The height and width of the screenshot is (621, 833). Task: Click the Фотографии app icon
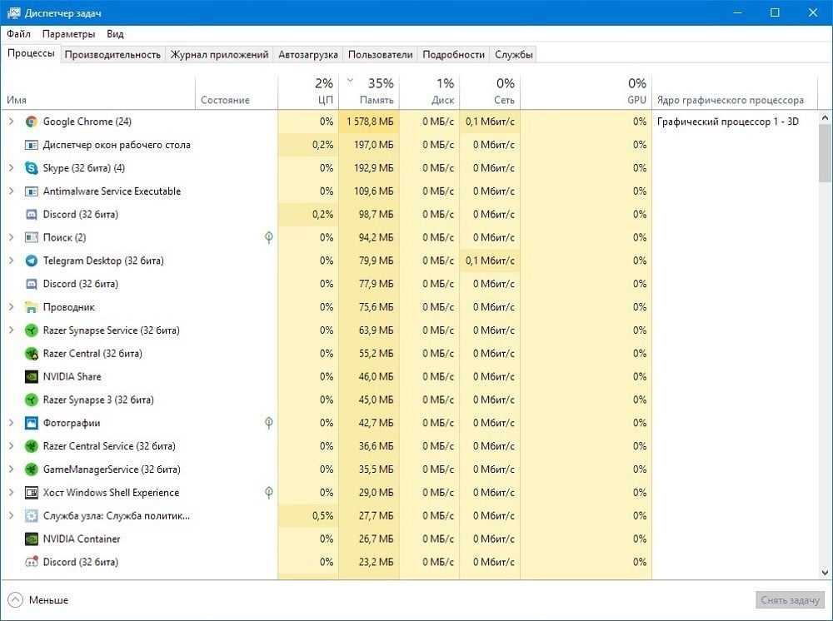[32, 423]
